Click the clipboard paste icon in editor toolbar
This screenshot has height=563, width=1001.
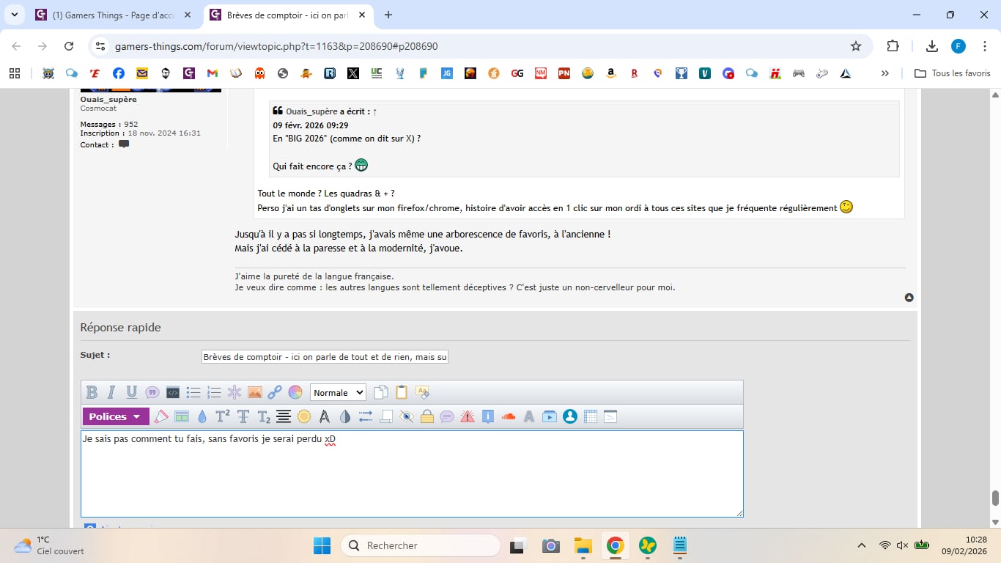402,392
